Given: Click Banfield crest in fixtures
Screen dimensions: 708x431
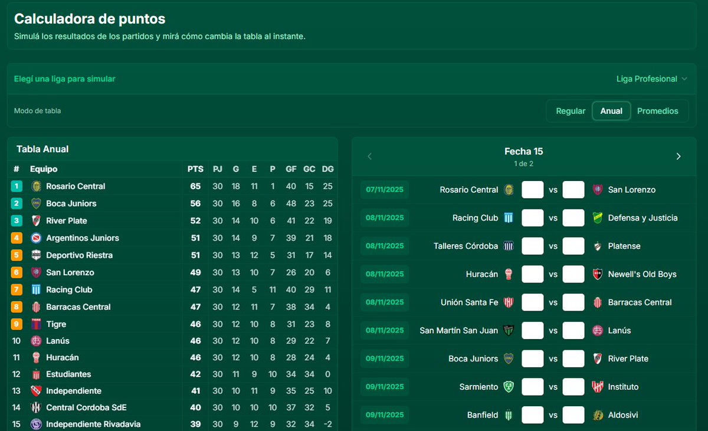Looking at the screenshot, I should click(x=508, y=415).
